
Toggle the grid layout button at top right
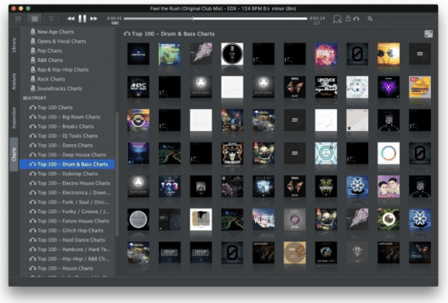coord(428,33)
